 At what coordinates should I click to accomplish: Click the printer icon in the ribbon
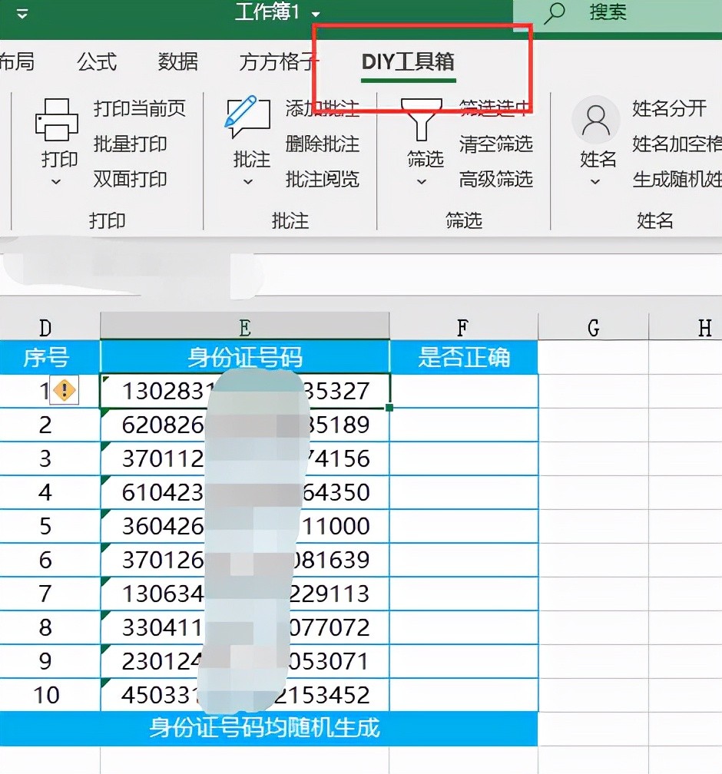[x=58, y=120]
